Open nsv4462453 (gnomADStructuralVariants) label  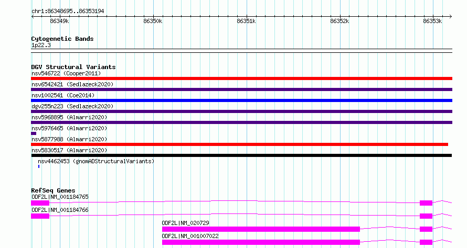(96, 161)
